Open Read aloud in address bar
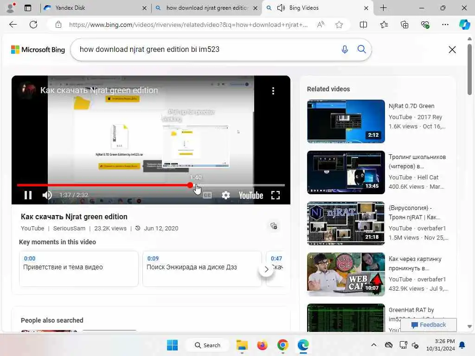 [321, 25]
